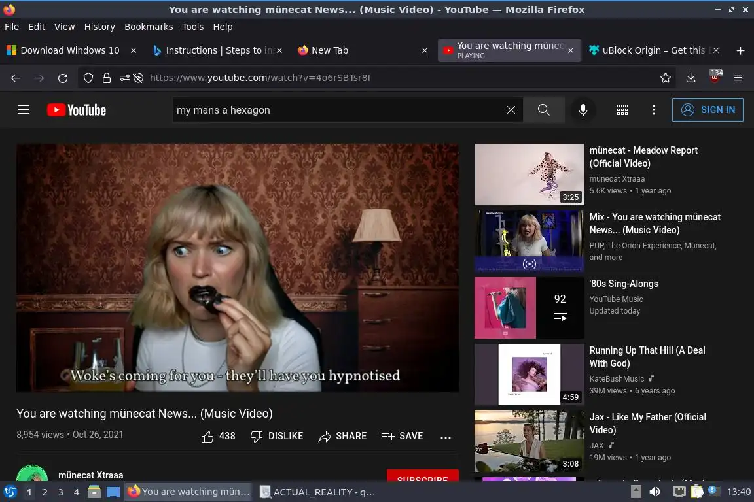Open the site permissions icon in the address bar
754x502 pixels.
pyautogui.click(x=124, y=78)
